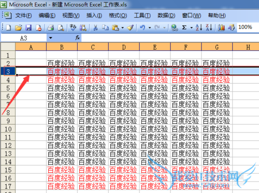Select cell F11 containing 百度经验
259x193 pixels.
(x=186, y=137)
